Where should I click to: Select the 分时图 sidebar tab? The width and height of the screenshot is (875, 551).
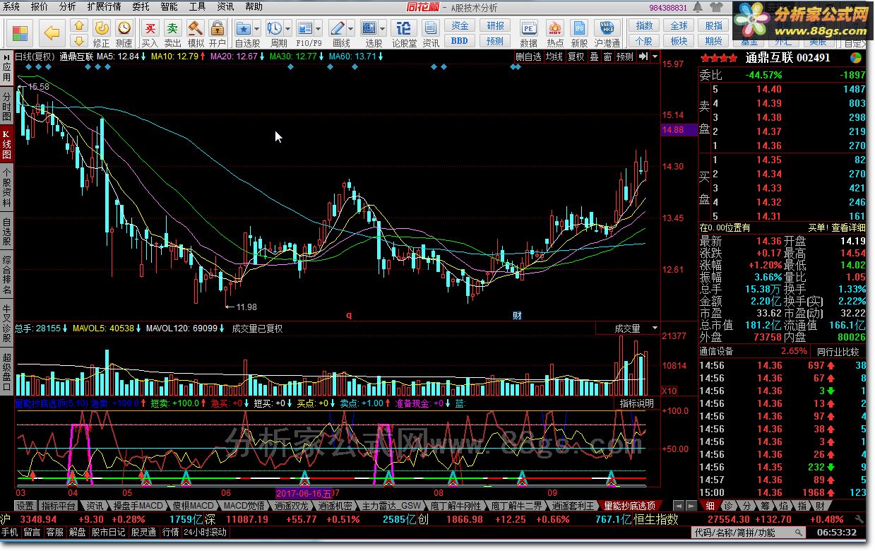point(6,106)
